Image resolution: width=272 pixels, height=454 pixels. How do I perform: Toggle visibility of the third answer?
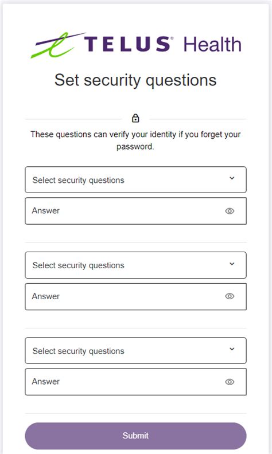coord(230,382)
